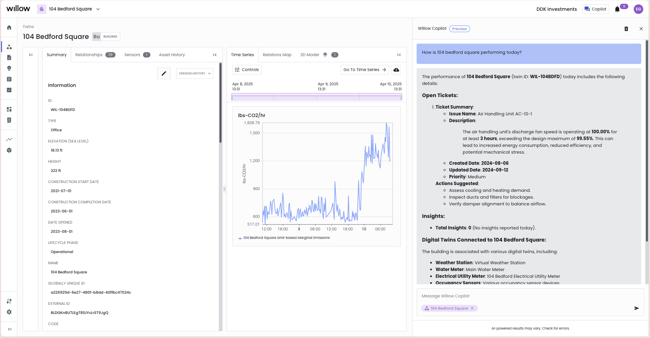The height and width of the screenshot is (338, 650).
Task: Click the External ID value BLDGKnBU7LEgT8IUYvLrST9JgQ
Action: 80,313
